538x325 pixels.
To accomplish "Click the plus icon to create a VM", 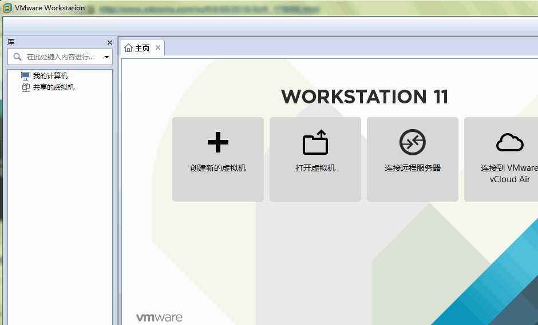I will (218, 142).
